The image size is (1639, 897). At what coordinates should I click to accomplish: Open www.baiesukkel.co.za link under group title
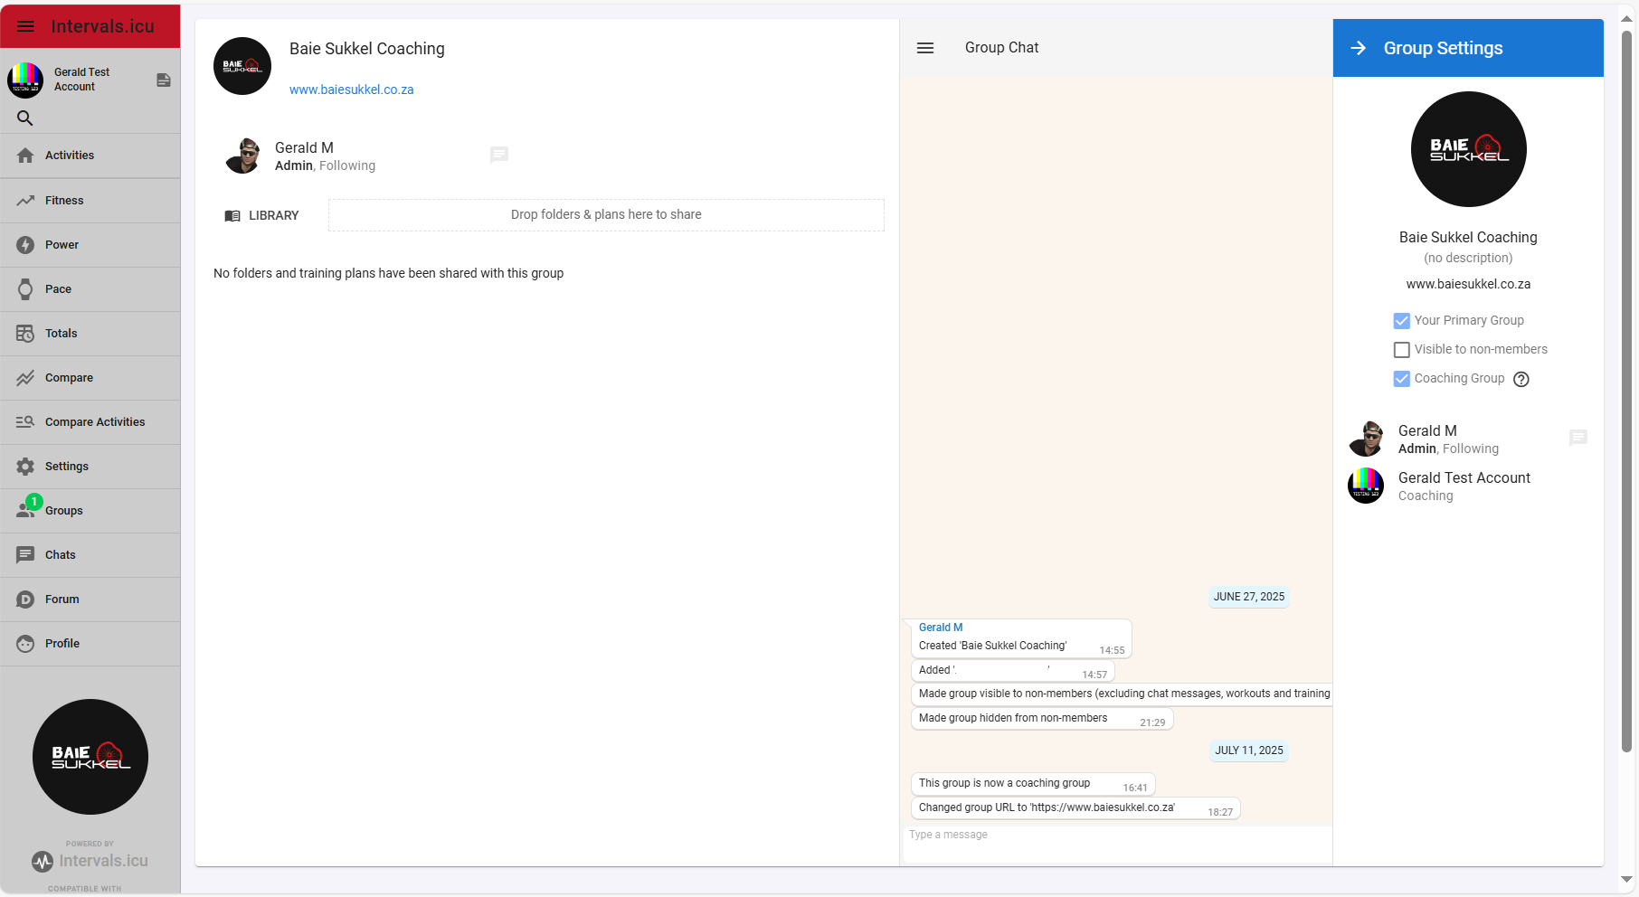click(x=351, y=90)
